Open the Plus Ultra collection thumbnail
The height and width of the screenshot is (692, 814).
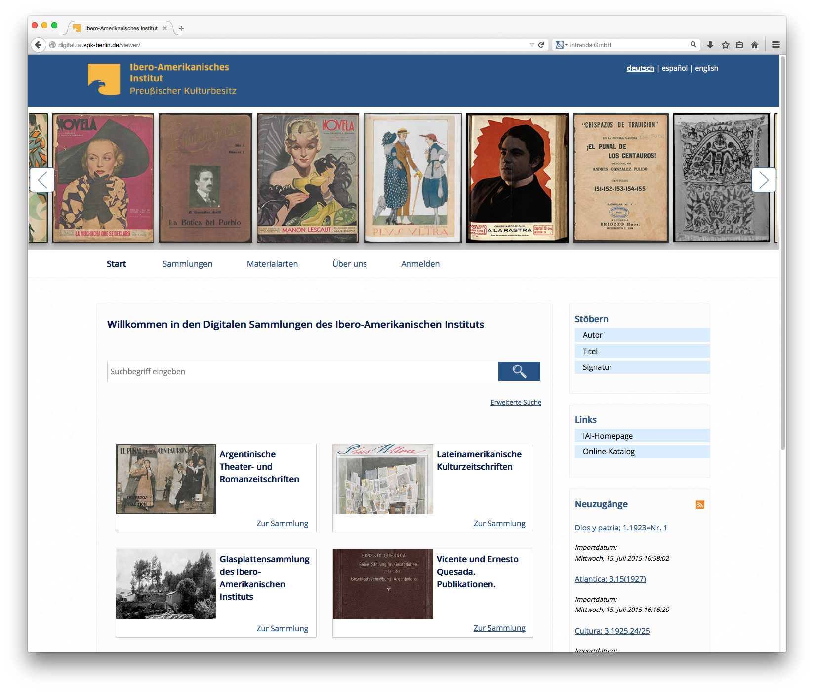pyautogui.click(x=383, y=479)
